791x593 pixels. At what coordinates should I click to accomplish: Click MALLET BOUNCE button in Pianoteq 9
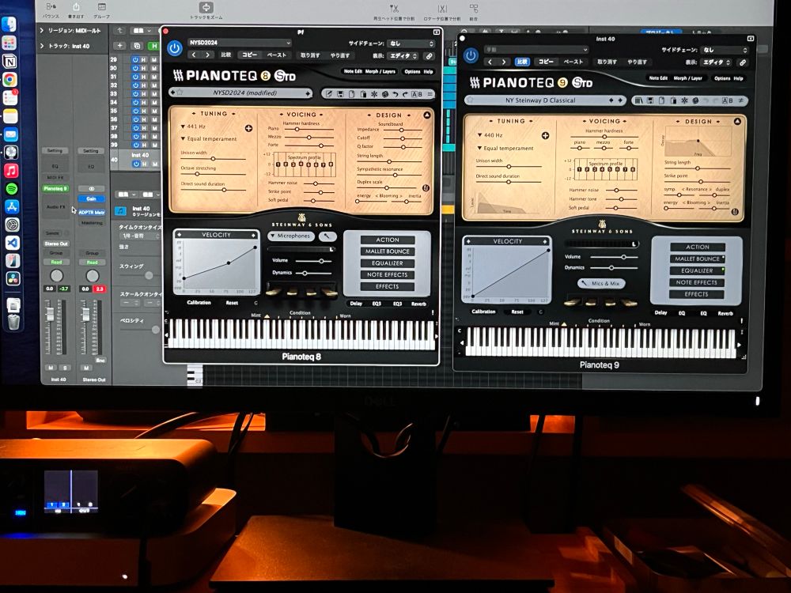[x=697, y=259]
